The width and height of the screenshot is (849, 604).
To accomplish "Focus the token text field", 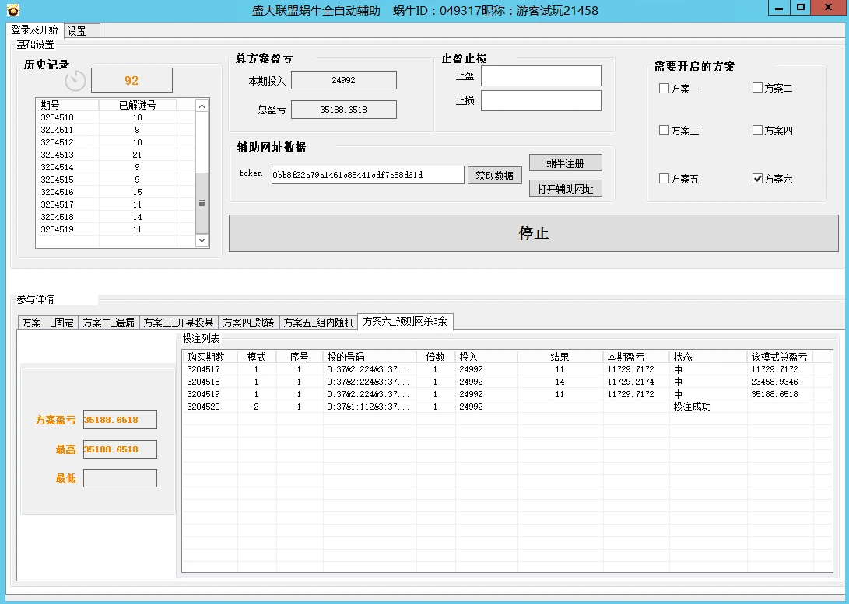I will coord(367,175).
